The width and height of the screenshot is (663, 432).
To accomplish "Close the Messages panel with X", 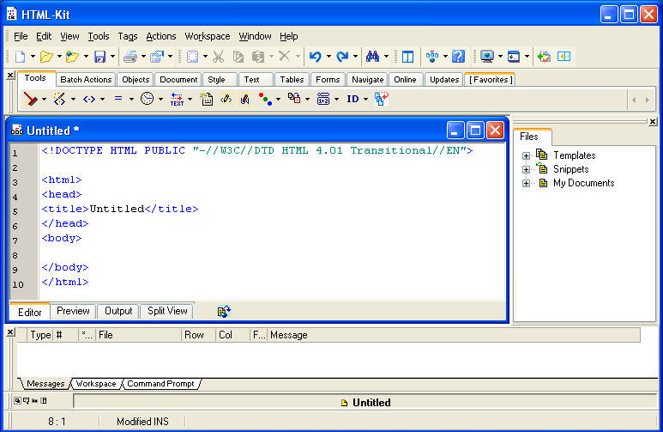I will tap(10, 332).
